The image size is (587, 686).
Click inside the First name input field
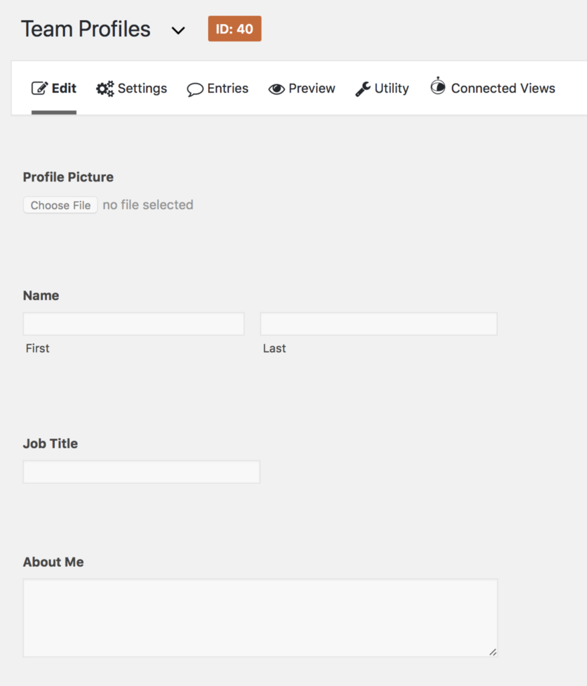coord(133,324)
